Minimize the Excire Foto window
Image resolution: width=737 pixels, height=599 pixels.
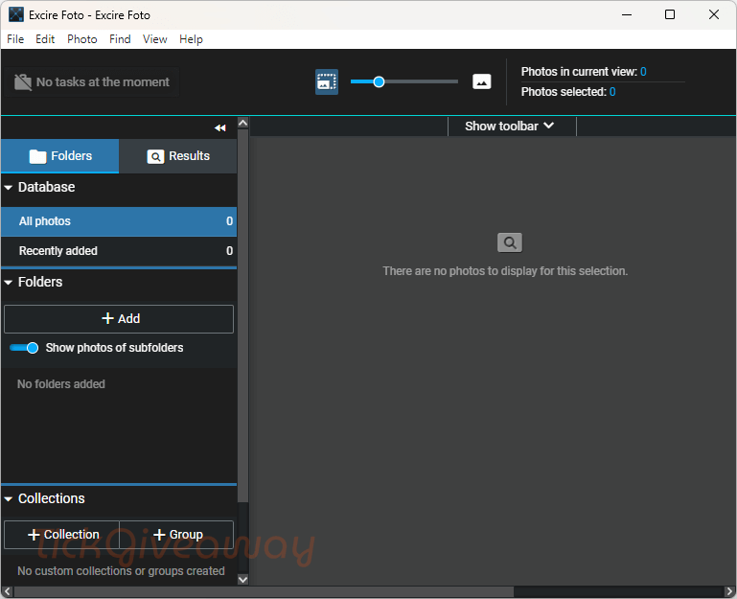point(627,14)
